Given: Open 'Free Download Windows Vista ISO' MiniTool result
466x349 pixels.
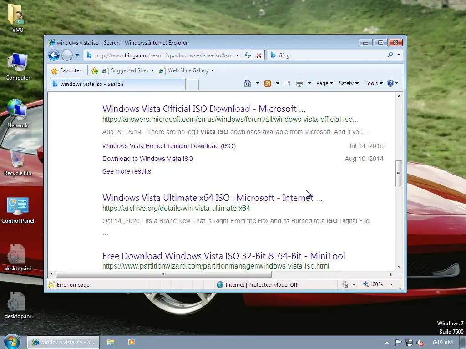Looking at the screenshot, I should [x=223, y=256].
